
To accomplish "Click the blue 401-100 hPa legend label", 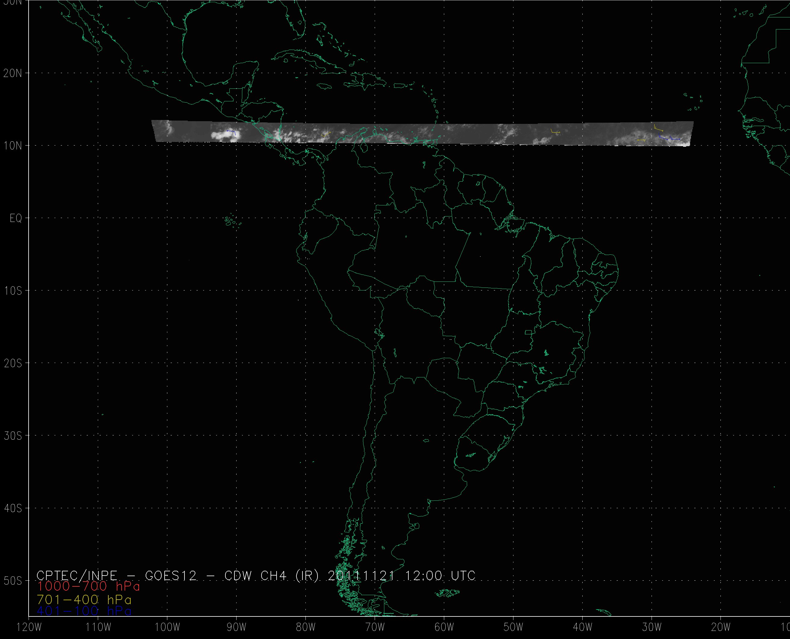I will click(x=84, y=611).
